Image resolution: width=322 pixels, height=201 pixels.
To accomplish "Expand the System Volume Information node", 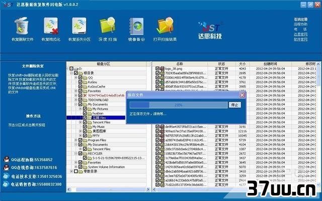I will tap(76, 167).
